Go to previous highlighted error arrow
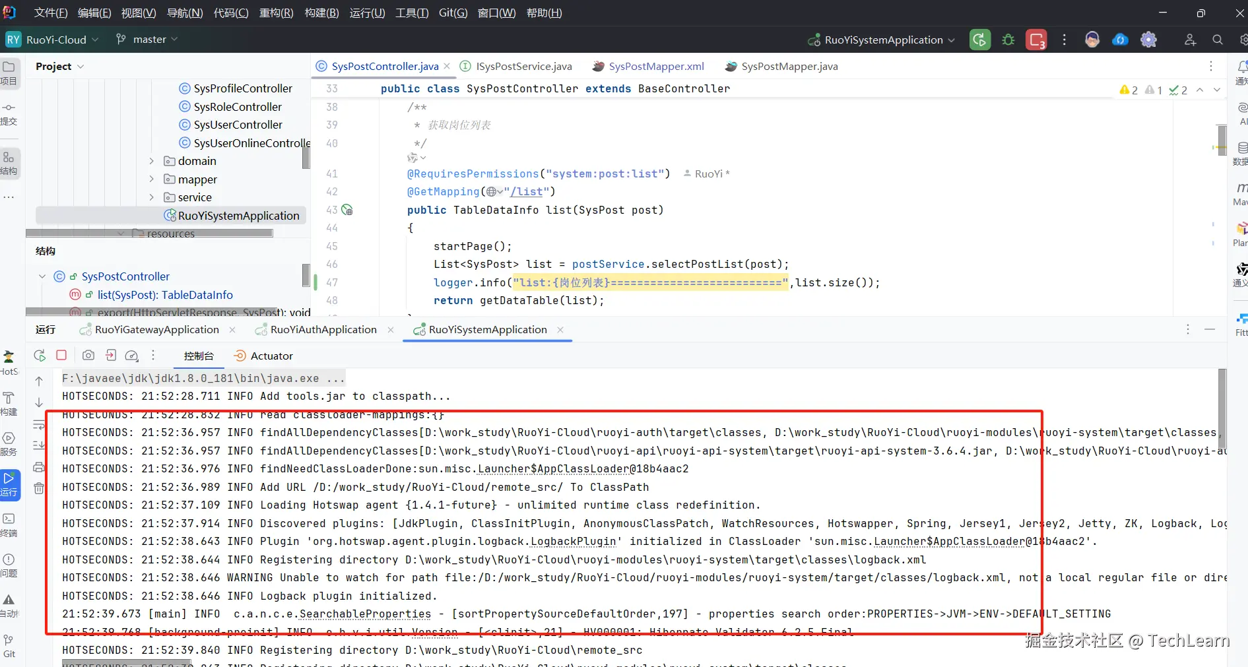The height and width of the screenshot is (667, 1248). [x=1200, y=90]
